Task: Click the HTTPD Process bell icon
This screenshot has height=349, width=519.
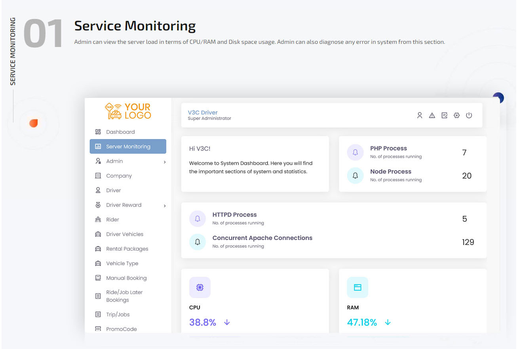Action: (197, 218)
